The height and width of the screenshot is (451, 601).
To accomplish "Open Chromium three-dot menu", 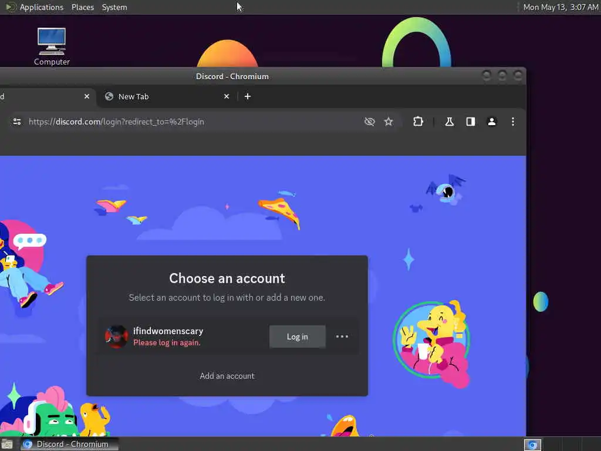I will point(513,122).
